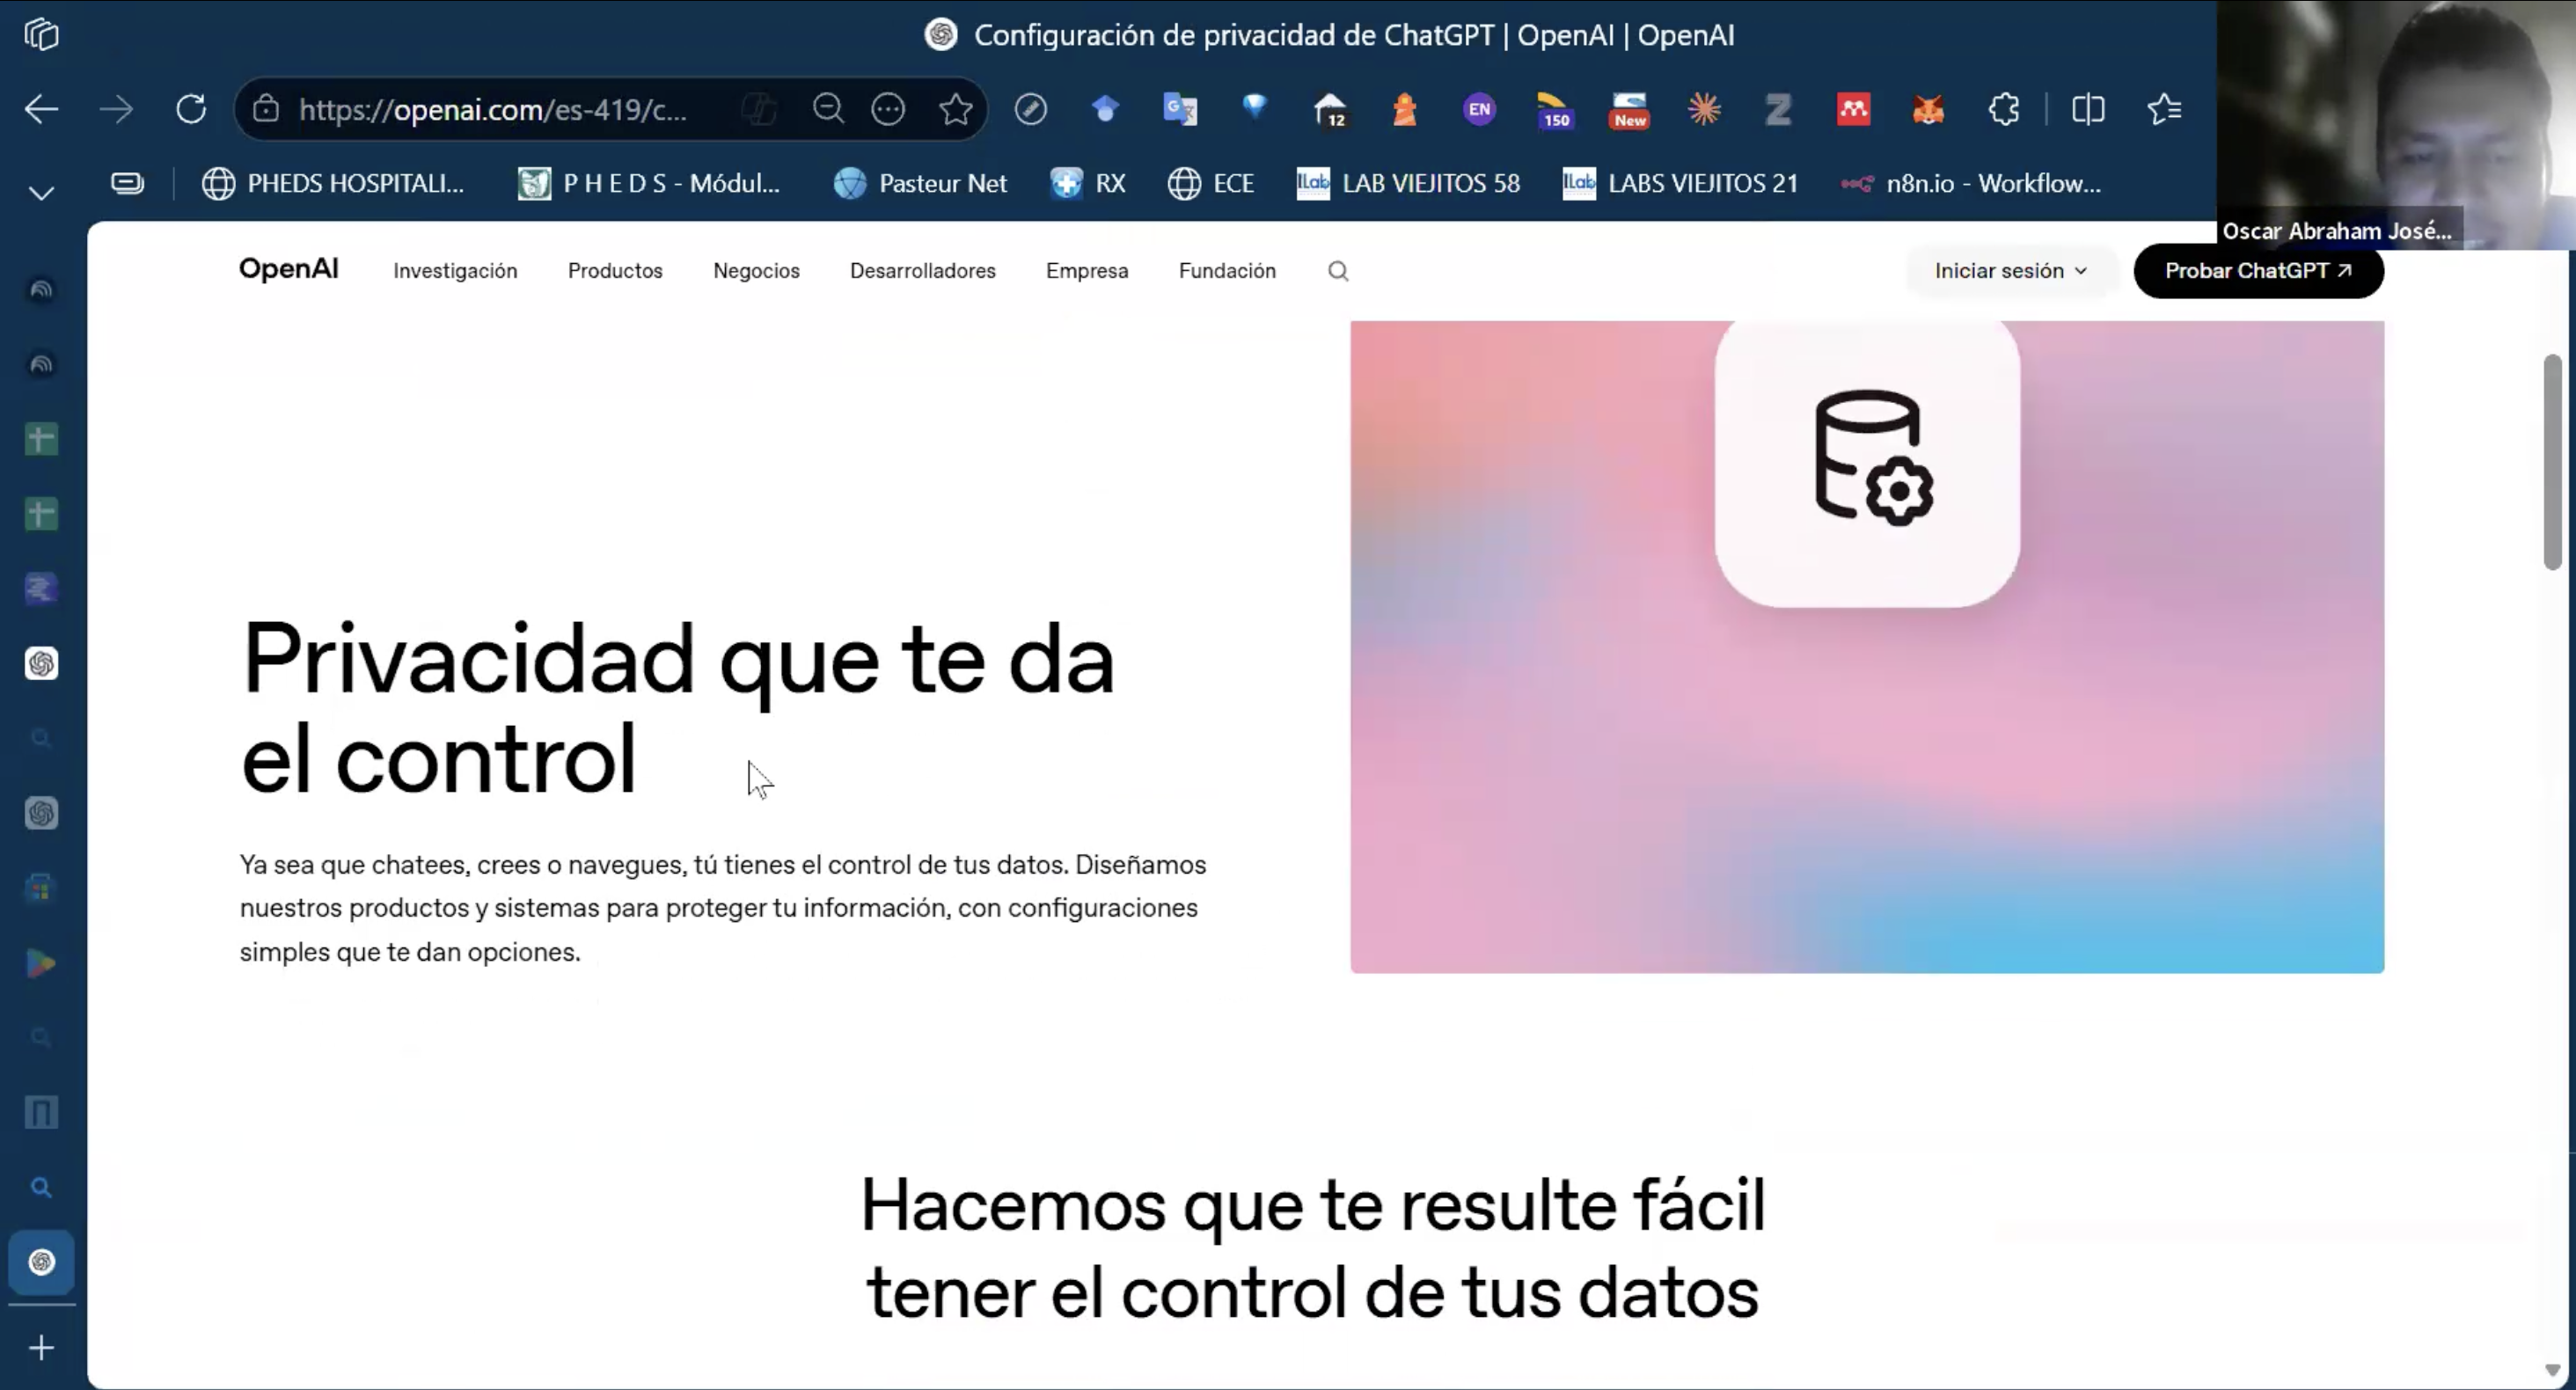Open the P H E D S - Módul... bookmark

point(648,183)
